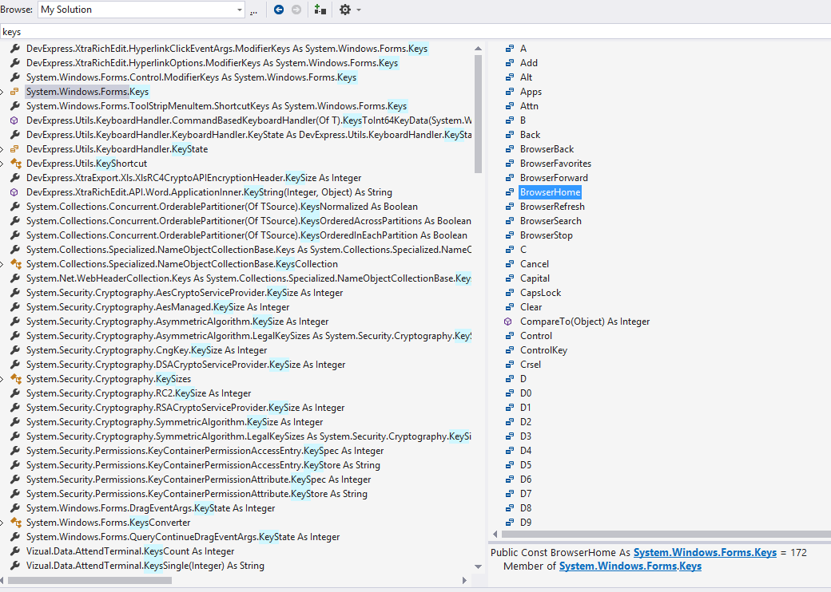Click the method icon beside ApplicationInner.KeyString
Screen dimensions: 831x592
pyautogui.click(x=14, y=192)
